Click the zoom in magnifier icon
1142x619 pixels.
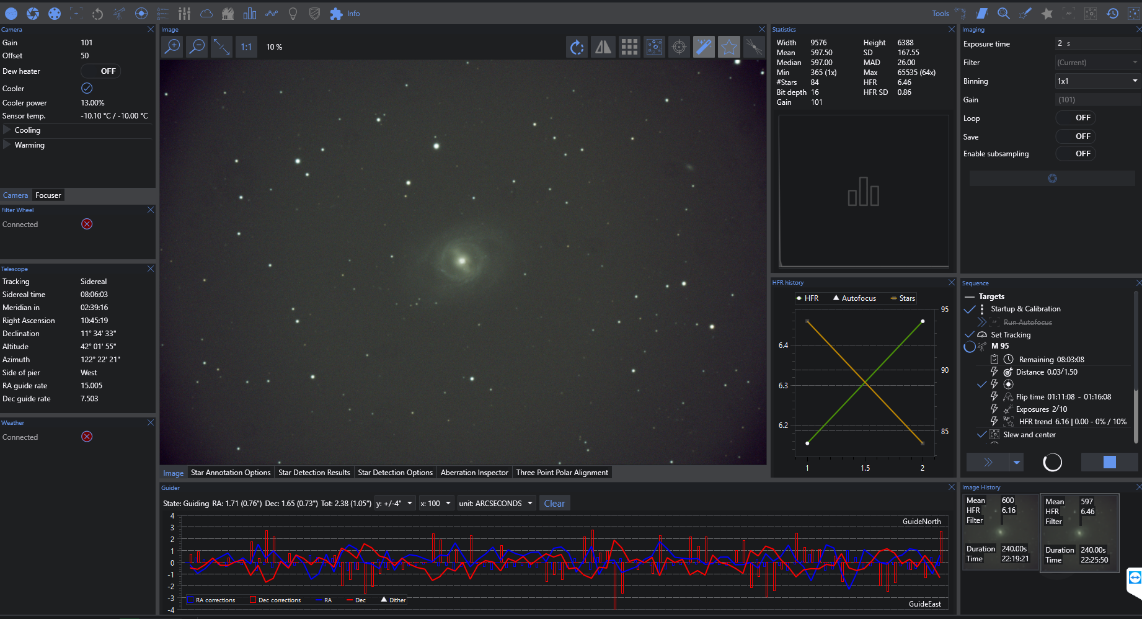(x=172, y=47)
